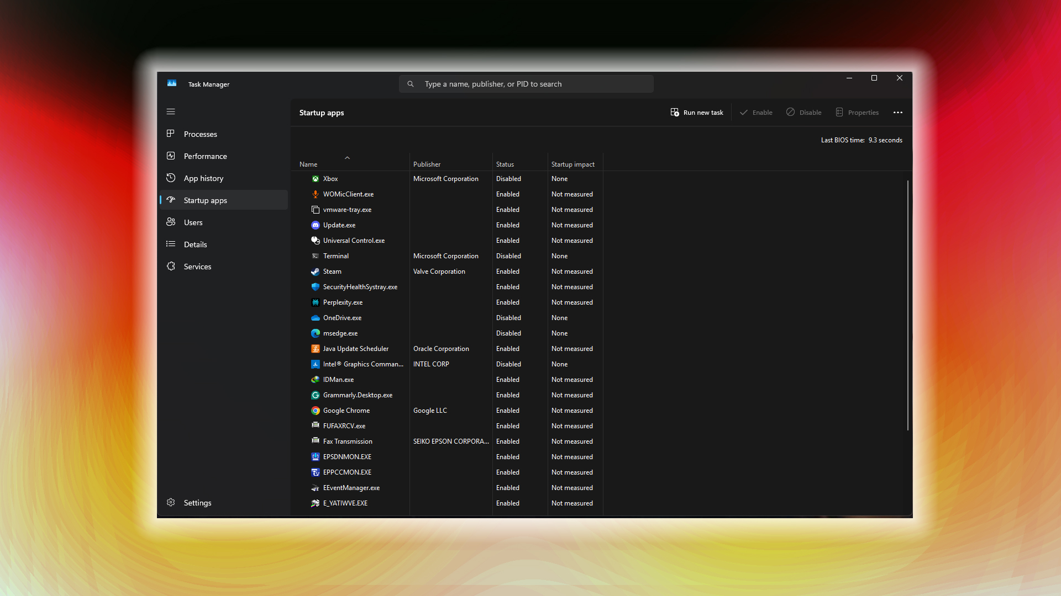Viewport: 1061px width, 596px height.
Task: Click the IDMan.exe icon
Action: 315,380
